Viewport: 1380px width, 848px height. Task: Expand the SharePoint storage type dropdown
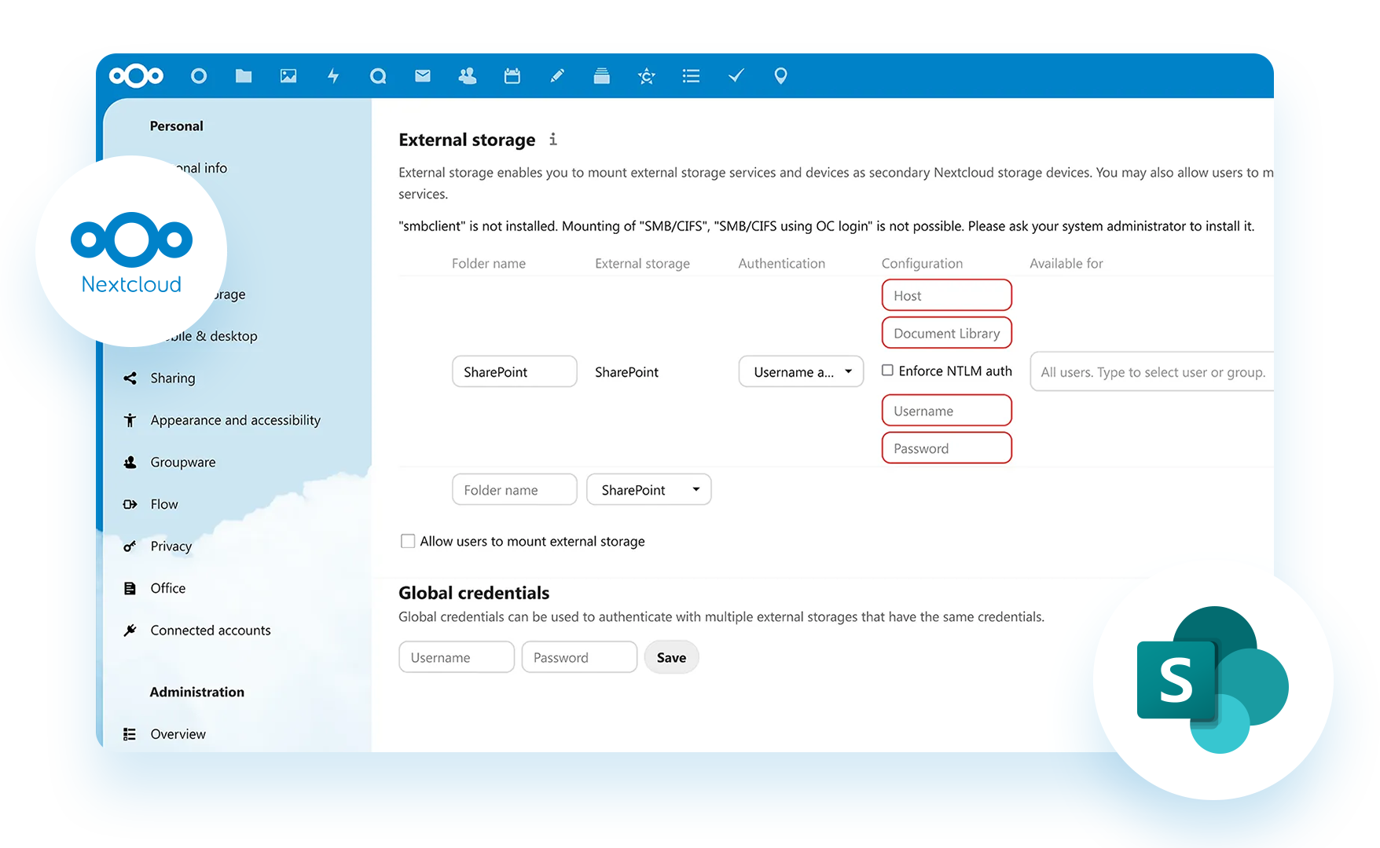pos(648,489)
